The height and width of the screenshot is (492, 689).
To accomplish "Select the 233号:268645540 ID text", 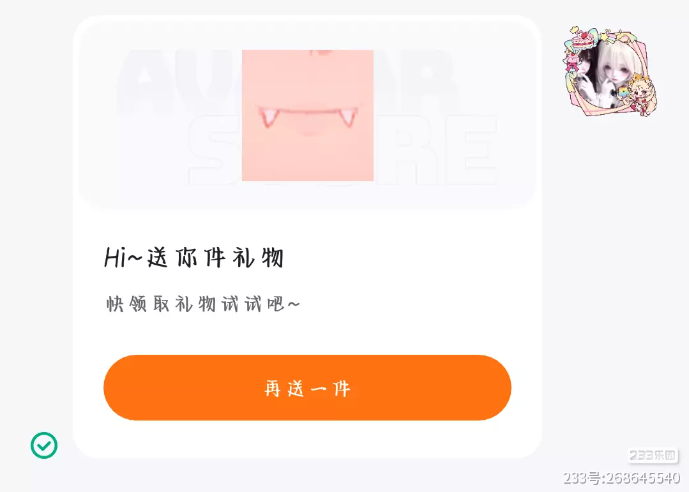I will coord(622,477).
